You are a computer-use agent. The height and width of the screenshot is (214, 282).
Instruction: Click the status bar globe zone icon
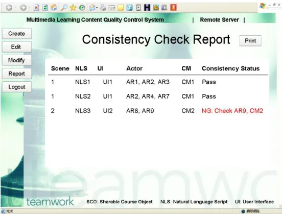coord(243,211)
